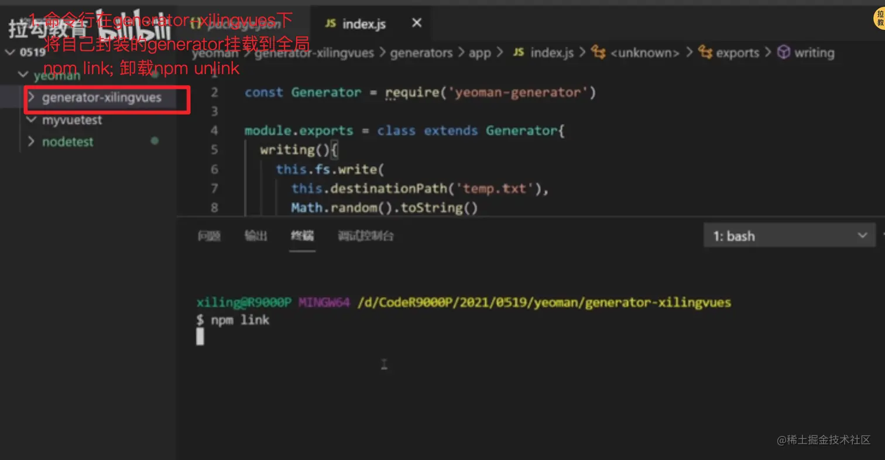885x460 pixels.
Task: Collapse the myvuetest folder chevron
Action: point(32,119)
